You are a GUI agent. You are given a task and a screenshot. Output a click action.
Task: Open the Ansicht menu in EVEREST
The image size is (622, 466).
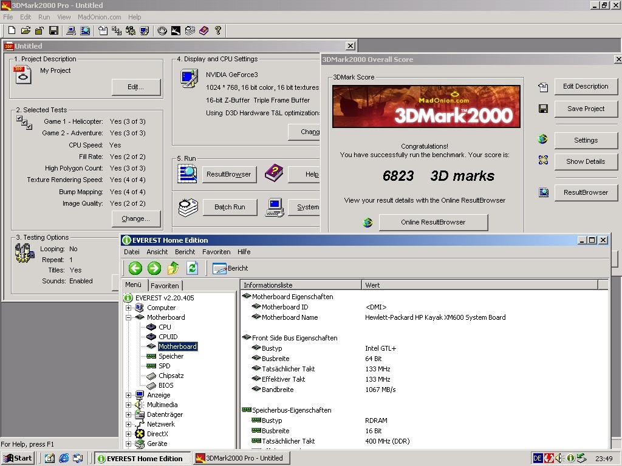(x=157, y=252)
